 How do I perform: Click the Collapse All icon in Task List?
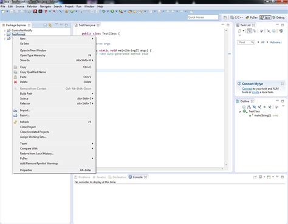pyautogui.click(x=274, y=31)
